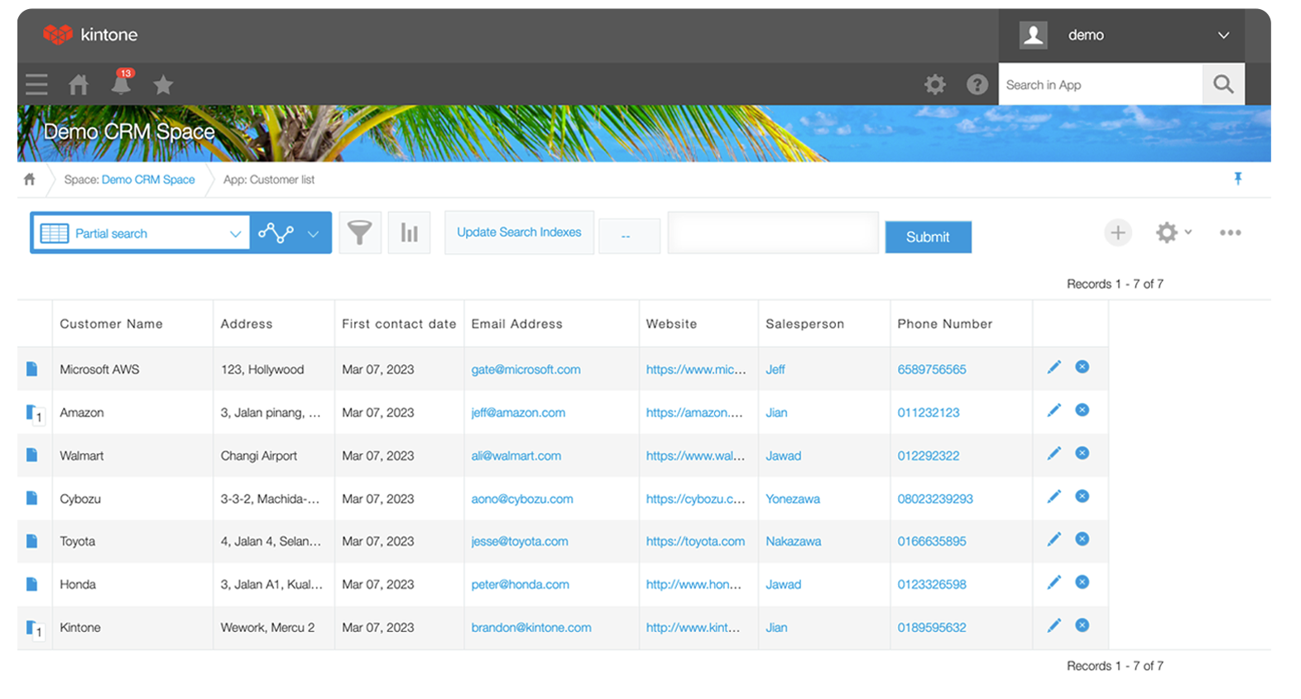Sort by Phone Number column header

point(944,323)
